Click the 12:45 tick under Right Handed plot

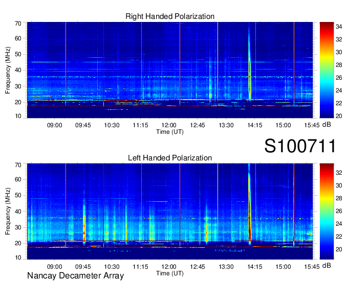point(198,125)
